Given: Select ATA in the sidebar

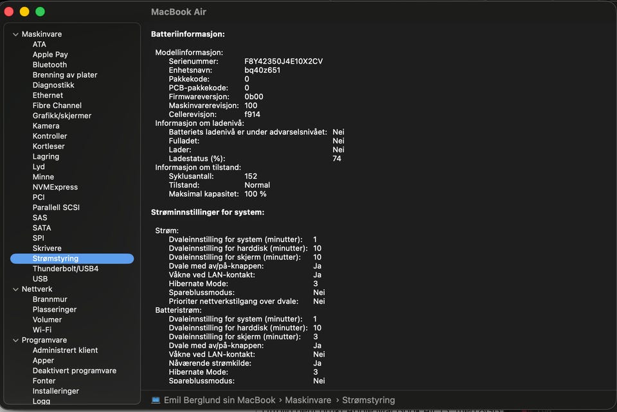Looking at the screenshot, I should (x=39, y=44).
